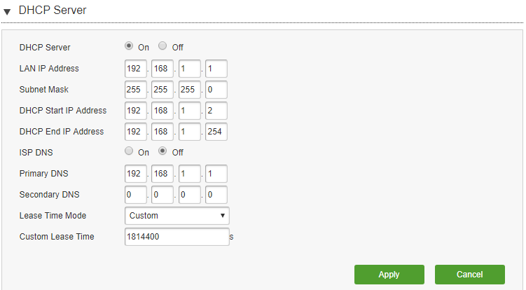The image size is (526, 290).
Task: Click the Lease Time Mode dropdown arrow
Action: [223, 216]
